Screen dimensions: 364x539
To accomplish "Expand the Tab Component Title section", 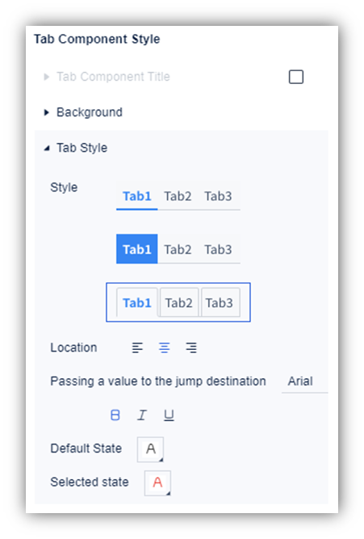I will 46,77.
